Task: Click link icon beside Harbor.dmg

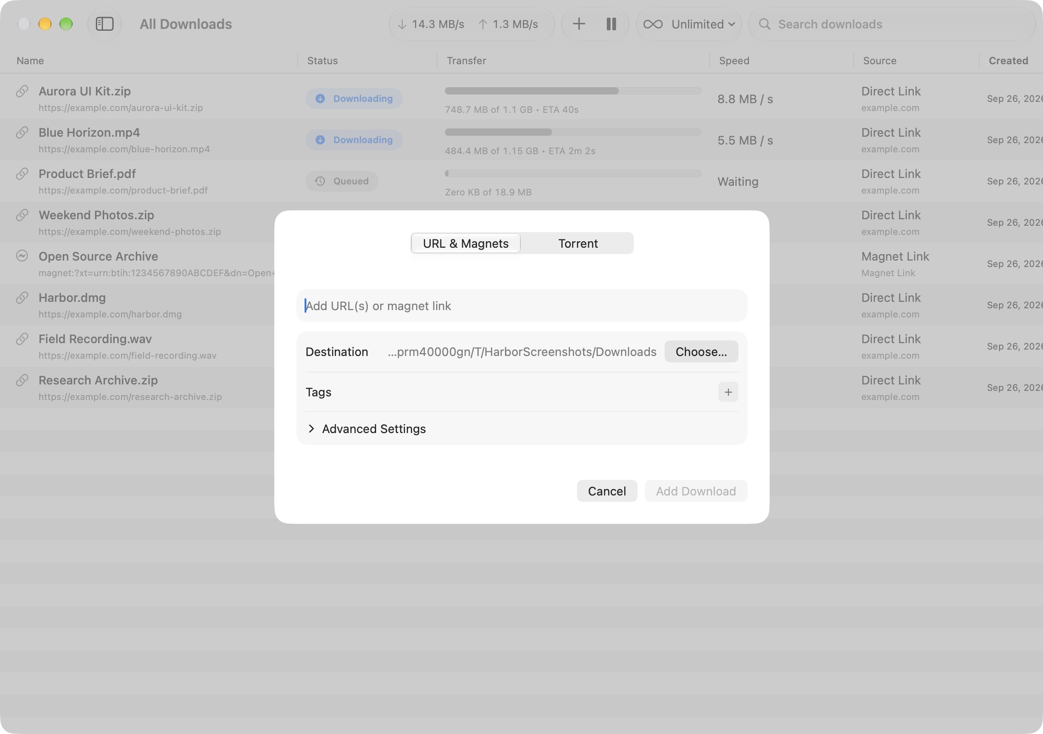Action: 22,298
